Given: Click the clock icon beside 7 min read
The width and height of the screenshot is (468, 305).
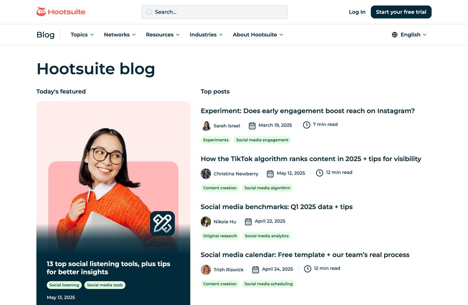Looking at the screenshot, I should (x=307, y=125).
